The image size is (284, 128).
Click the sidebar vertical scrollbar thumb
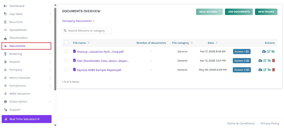pyautogui.click(x=55, y=49)
